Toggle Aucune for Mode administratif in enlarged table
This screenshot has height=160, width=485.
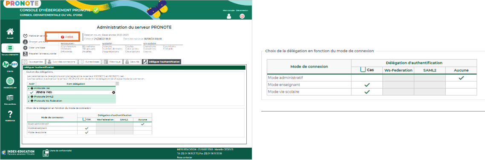click(x=461, y=78)
